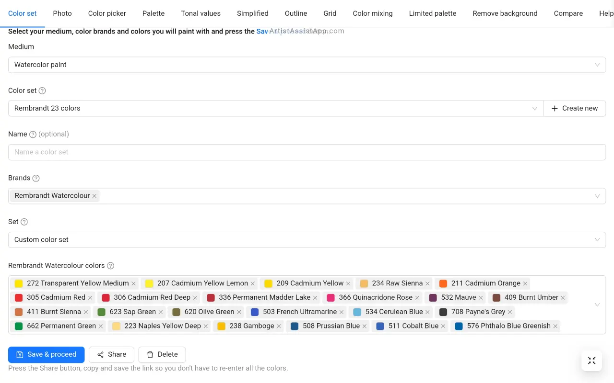Remove the 620 Olive Green tag
614x383 pixels.
tap(239, 312)
